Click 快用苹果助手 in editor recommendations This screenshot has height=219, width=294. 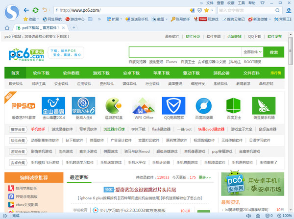(26, 188)
